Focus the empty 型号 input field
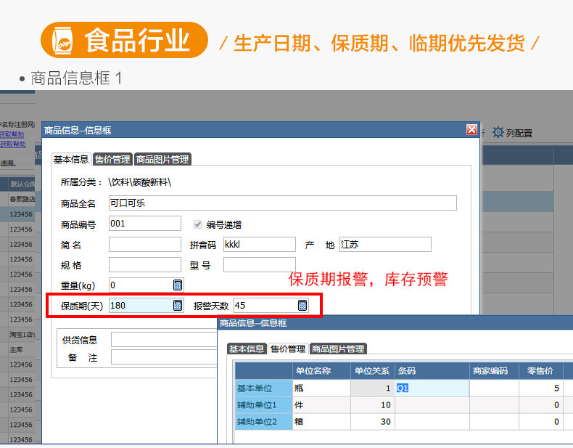Screen dimensions: 573x448 [x=260, y=265]
